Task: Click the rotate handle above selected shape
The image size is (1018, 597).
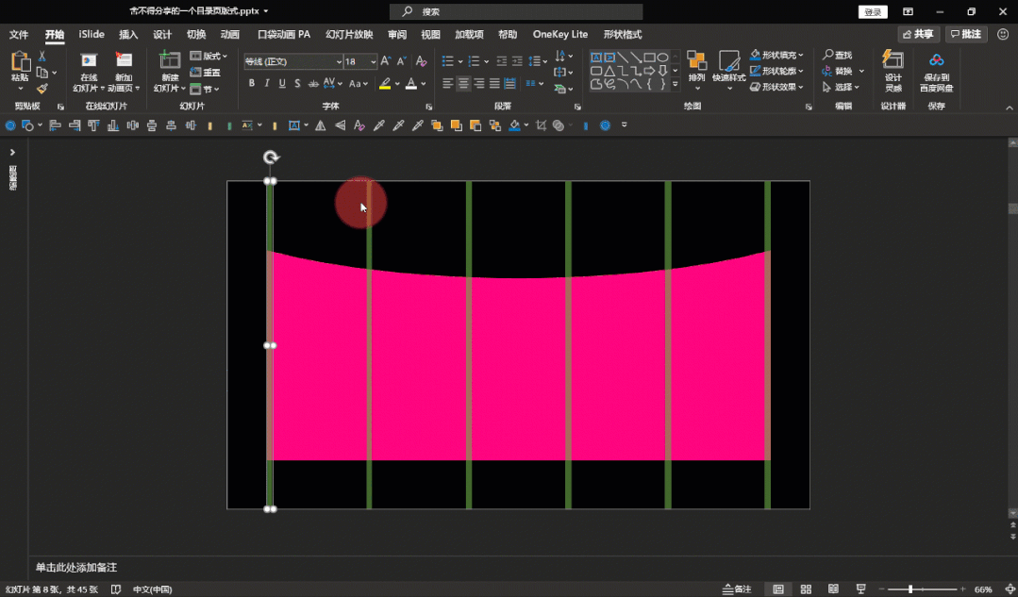Action: click(271, 158)
